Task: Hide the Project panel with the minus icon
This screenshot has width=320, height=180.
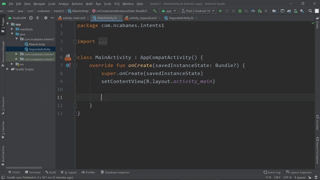Action: (x=52, y=18)
